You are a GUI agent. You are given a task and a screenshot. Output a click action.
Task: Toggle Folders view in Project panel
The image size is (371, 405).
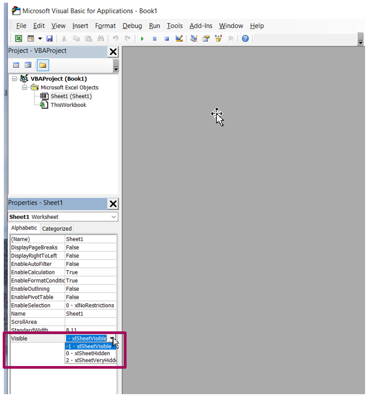43,65
